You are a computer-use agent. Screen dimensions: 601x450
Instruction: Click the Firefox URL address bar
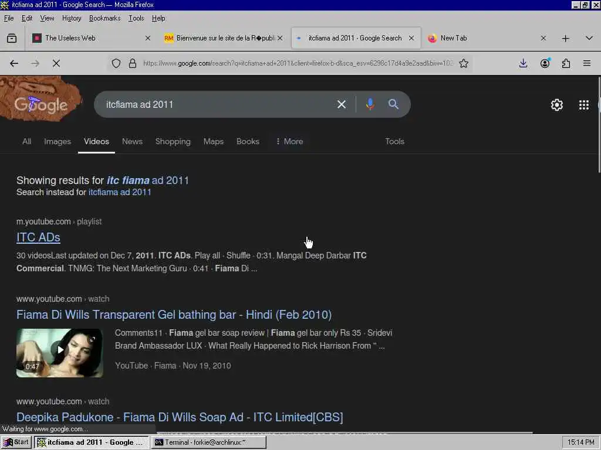pos(298,63)
